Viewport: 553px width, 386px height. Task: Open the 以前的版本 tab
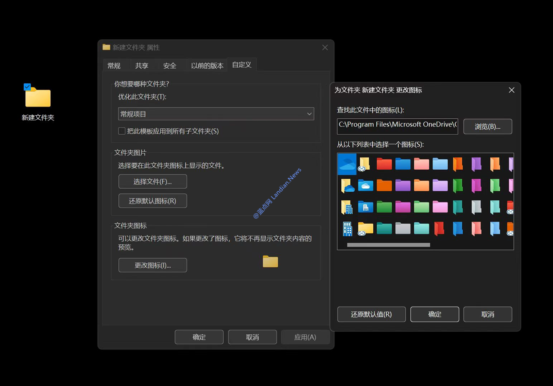(x=207, y=66)
